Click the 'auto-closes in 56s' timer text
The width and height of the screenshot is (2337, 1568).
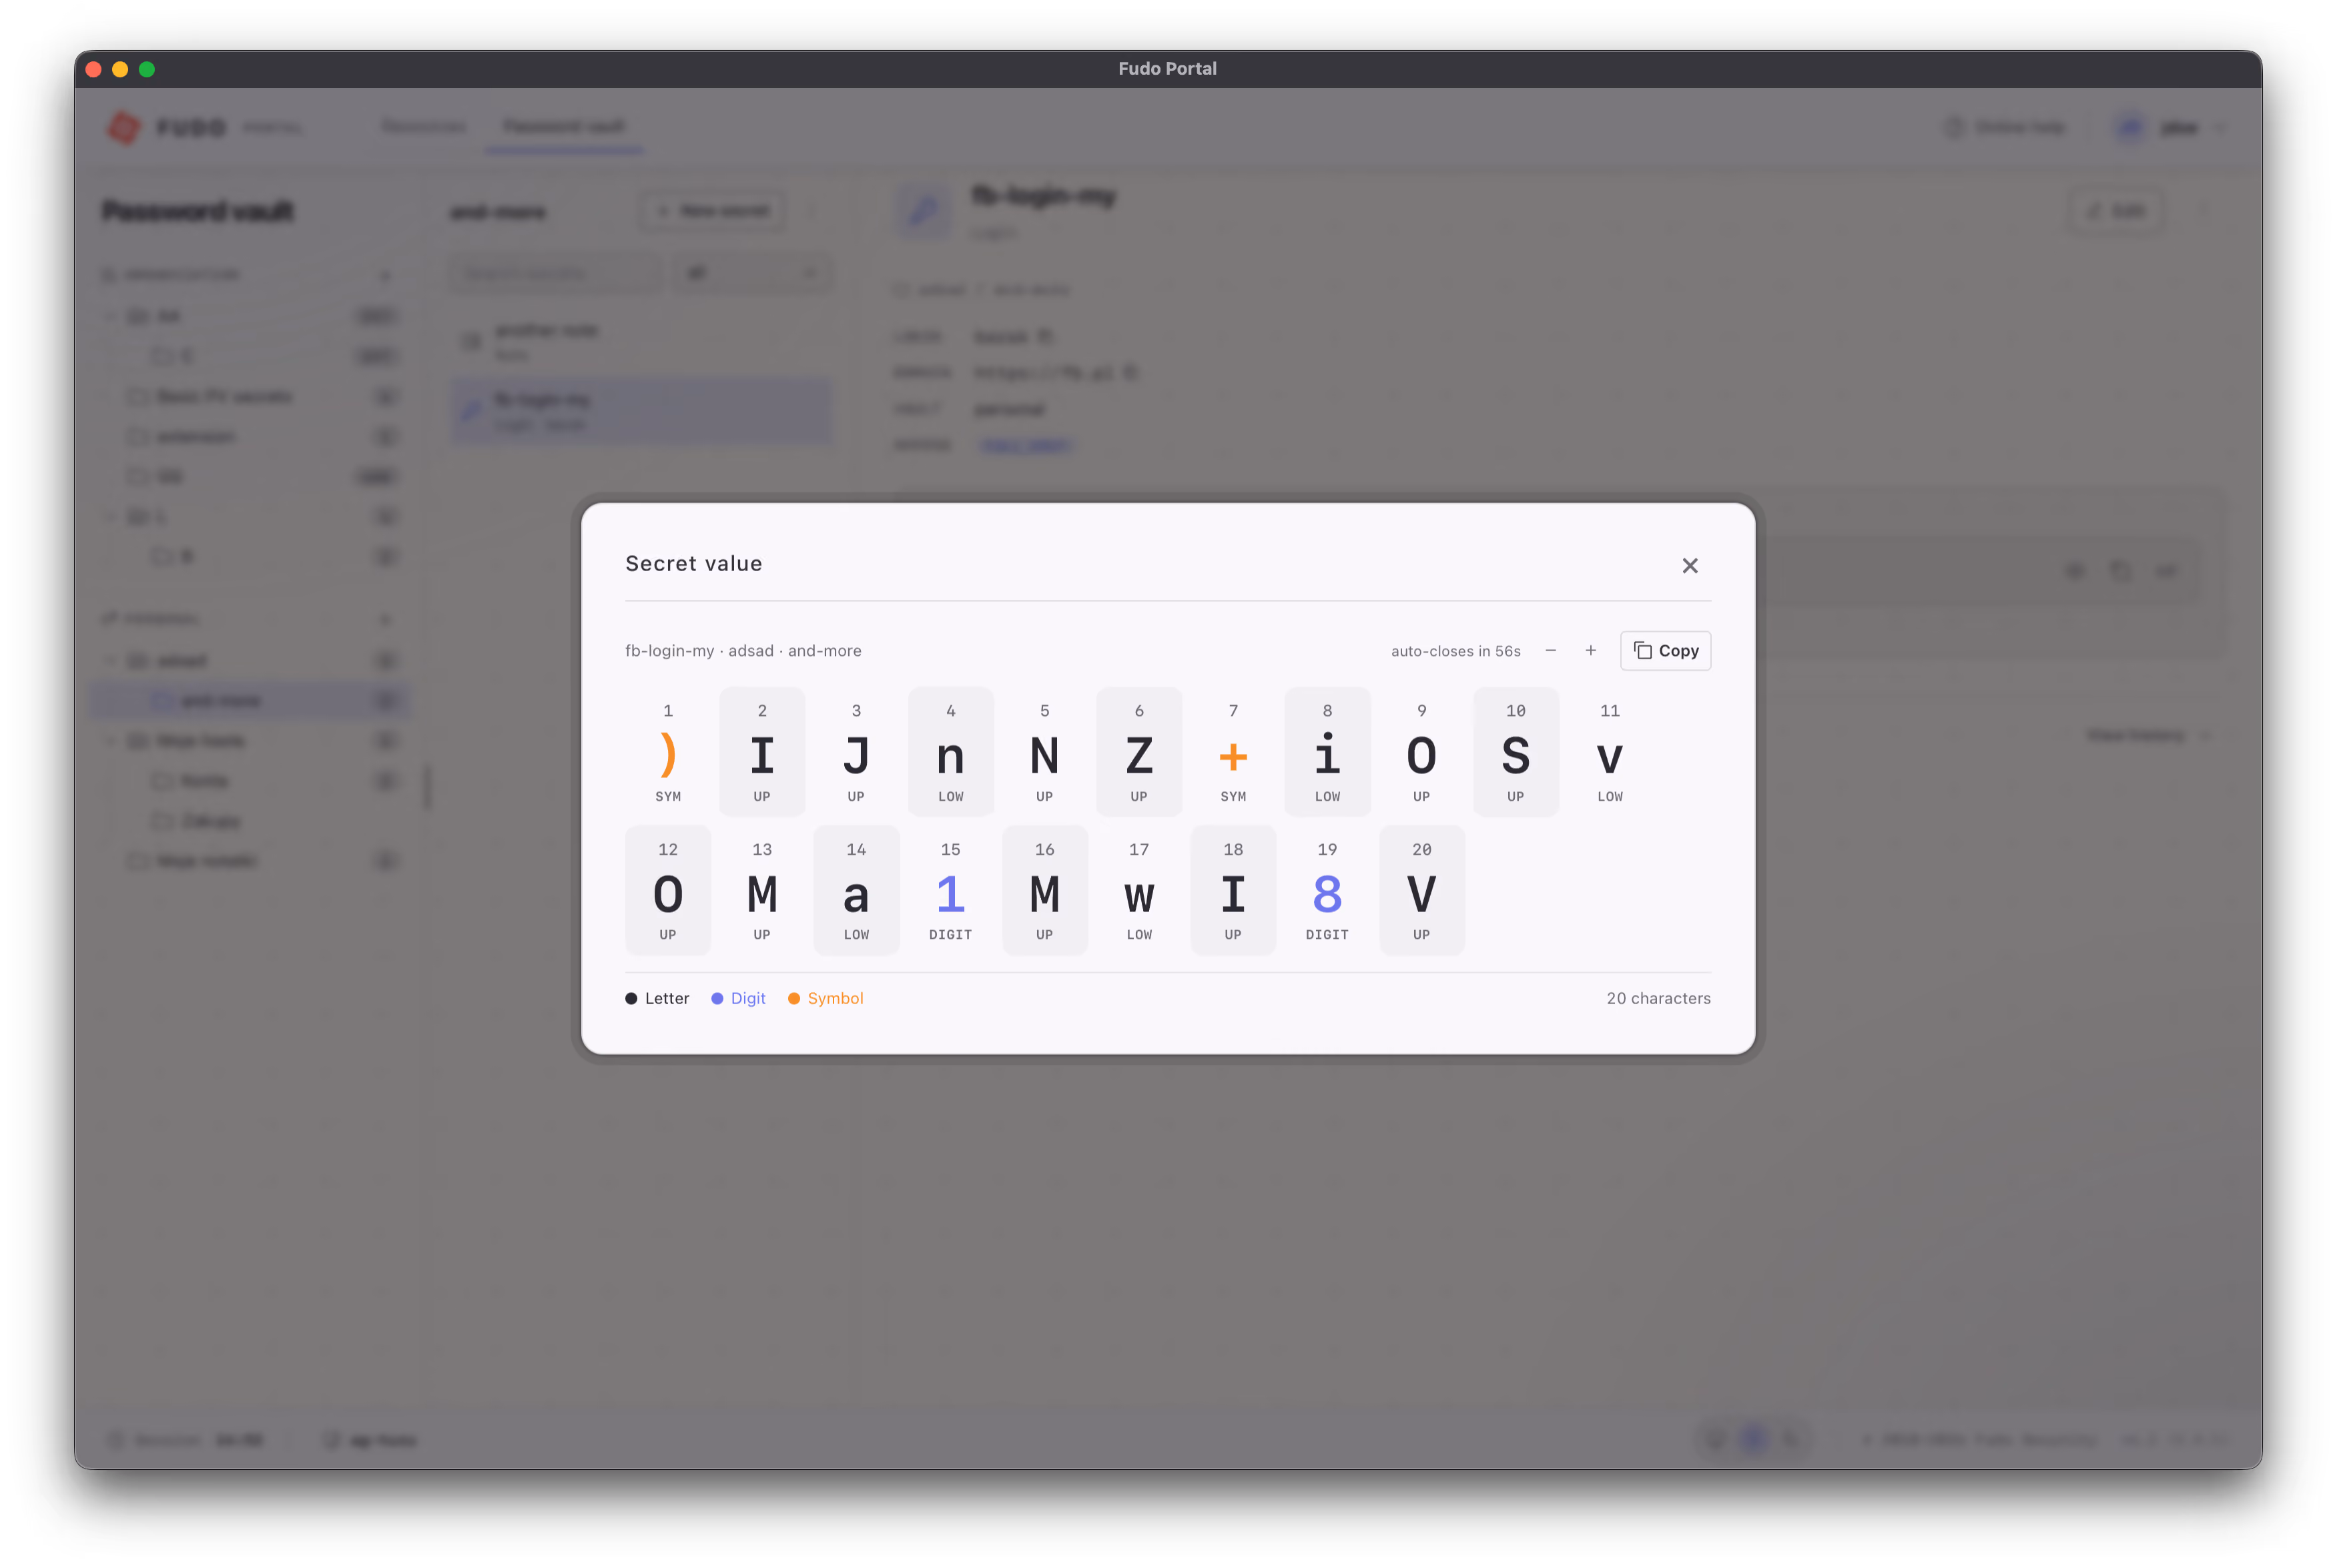(1455, 651)
